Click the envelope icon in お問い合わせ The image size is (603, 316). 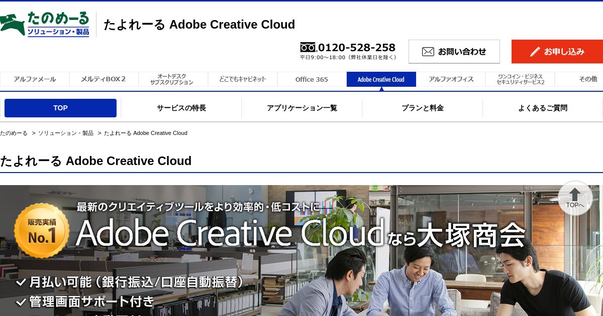(428, 52)
